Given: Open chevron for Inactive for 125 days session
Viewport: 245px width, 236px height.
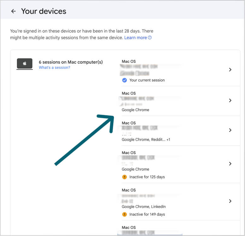Looking at the screenshot, I should pyautogui.click(x=230, y=163).
